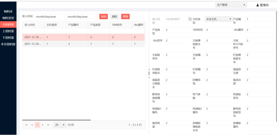The image size is (277, 135).
Task: Click the dtu型号 input field
Action: pos(178,41)
